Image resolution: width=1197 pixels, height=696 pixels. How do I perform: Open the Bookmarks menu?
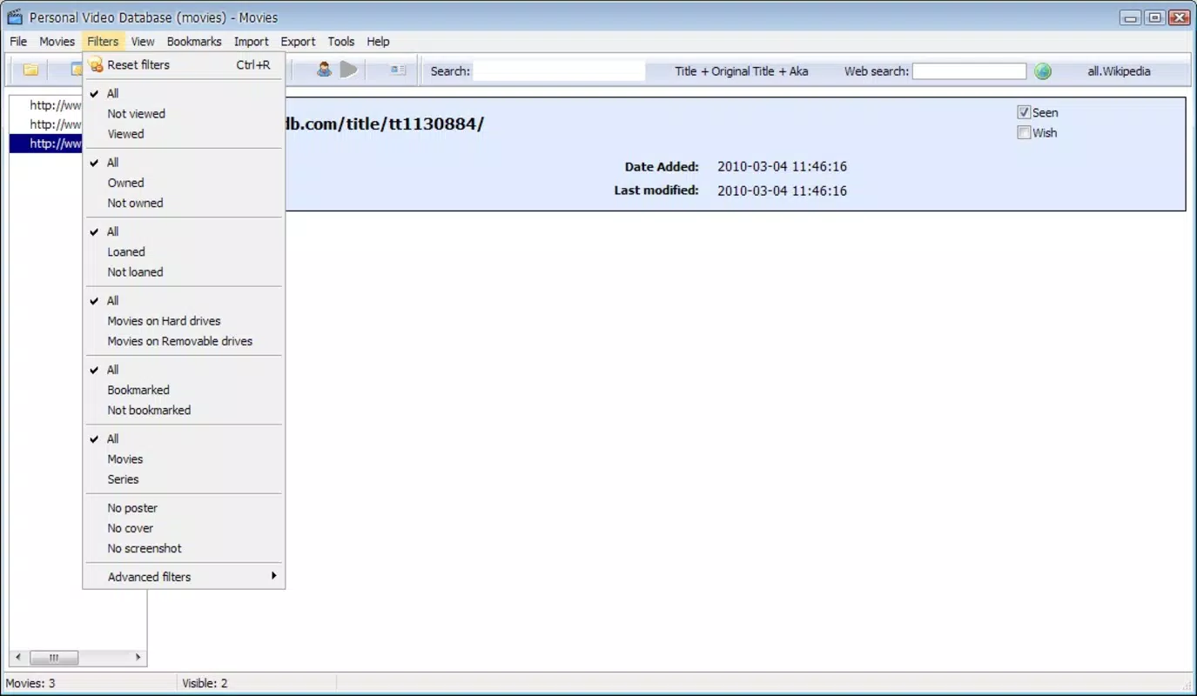pyautogui.click(x=194, y=41)
